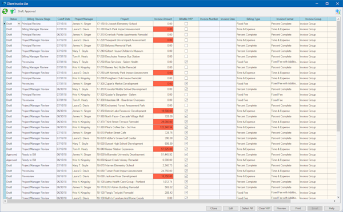Click the Invoice Group column header

(313, 19)
